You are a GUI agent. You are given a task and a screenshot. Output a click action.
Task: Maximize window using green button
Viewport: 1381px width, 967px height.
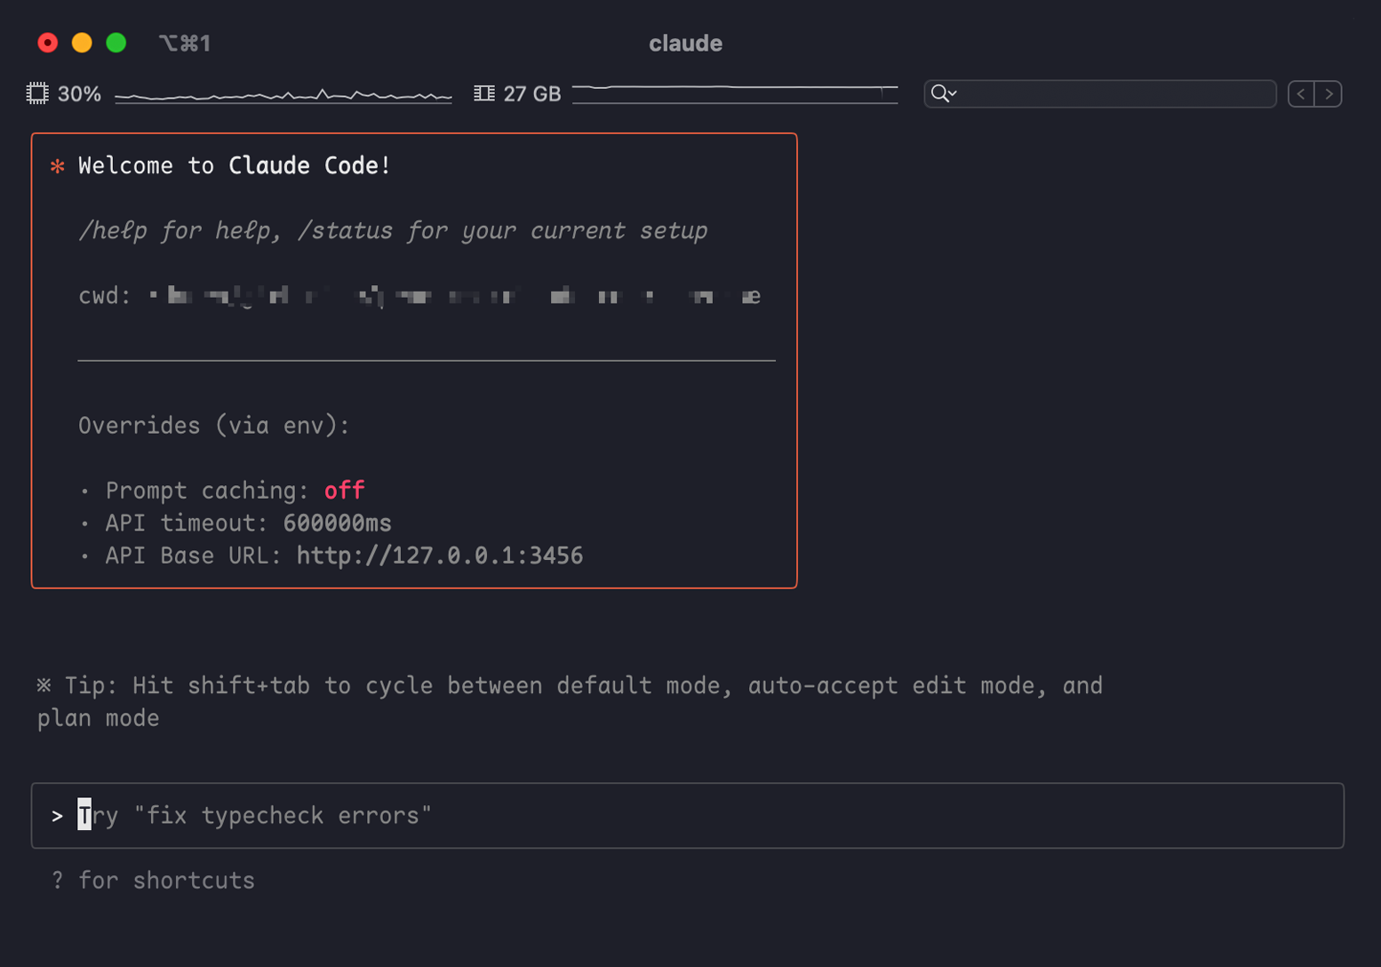click(x=116, y=43)
